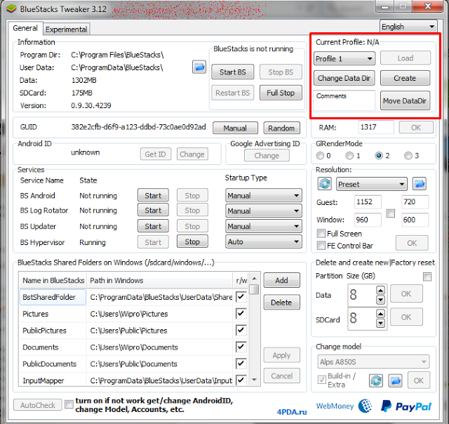The height and width of the screenshot is (424, 449).
Task: Select GlRenderMode option 0
Action: point(320,156)
